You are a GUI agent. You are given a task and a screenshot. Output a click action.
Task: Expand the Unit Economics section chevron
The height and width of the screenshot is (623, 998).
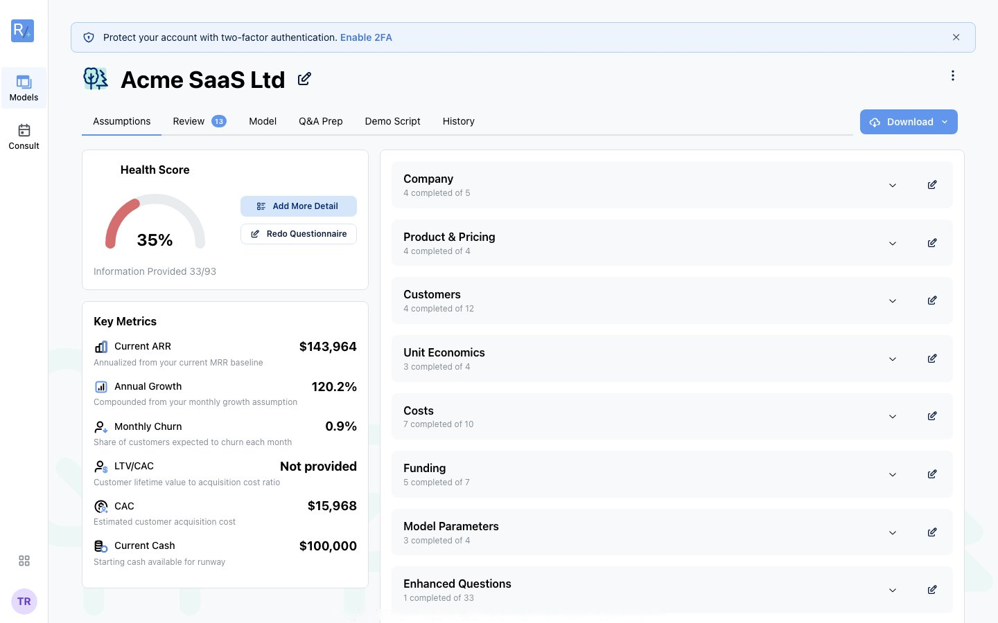pos(893,359)
